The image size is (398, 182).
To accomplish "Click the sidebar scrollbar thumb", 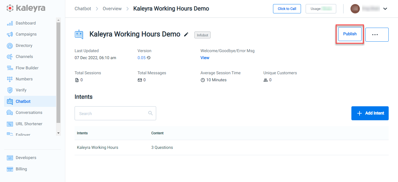I will tap(58, 73).
